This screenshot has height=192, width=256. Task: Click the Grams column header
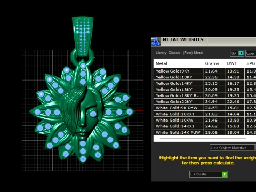[x=212, y=63]
